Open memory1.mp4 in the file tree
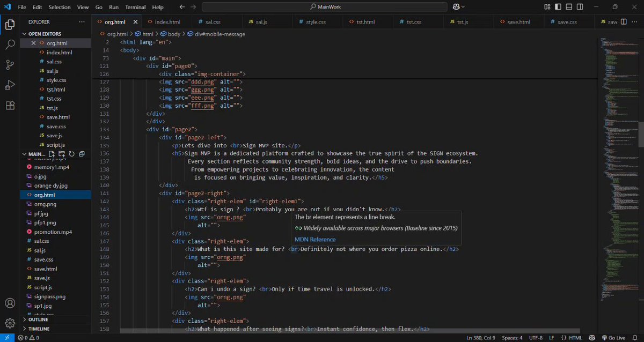Screen dimensions: 644x342 (x=55, y=167)
